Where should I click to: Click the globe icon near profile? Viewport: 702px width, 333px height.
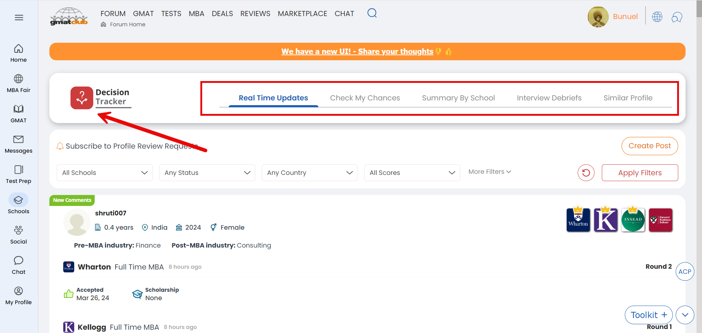pos(657,17)
